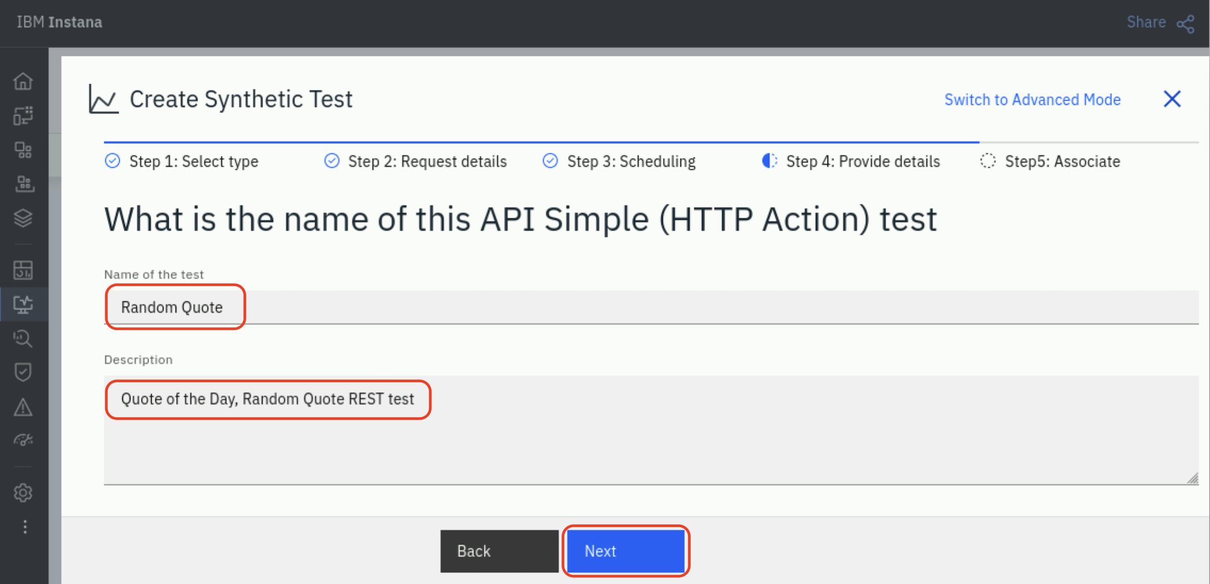Select Step5: Associate
This screenshot has width=1210, height=584.
[x=1062, y=161]
